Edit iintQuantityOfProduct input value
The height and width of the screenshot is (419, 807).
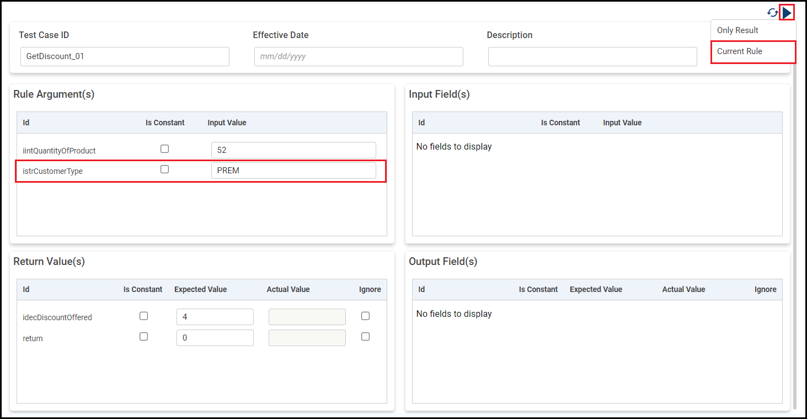[293, 150]
